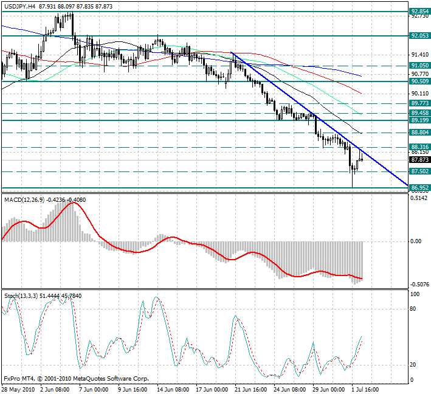Viewport: 431px width, 394px height.
Task: Click the 89.199 horizontal line label
Action: click(x=420, y=121)
